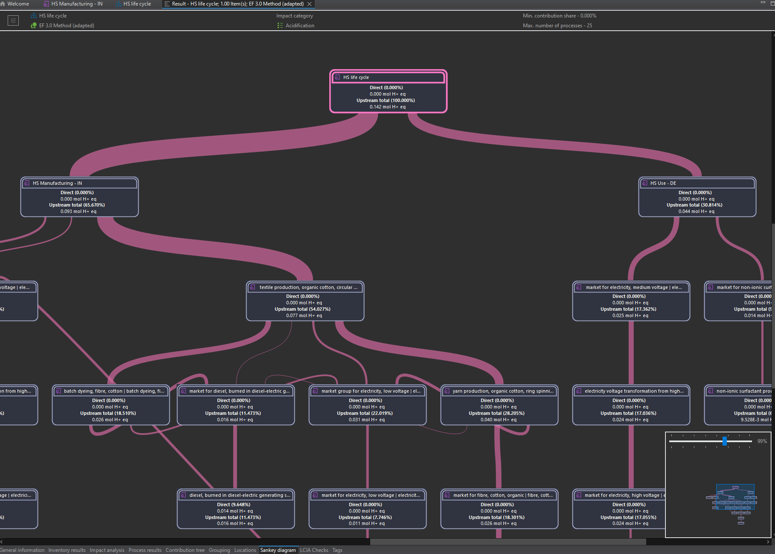Open the Sankey diagram settings icon

click(x=13, y=20)
